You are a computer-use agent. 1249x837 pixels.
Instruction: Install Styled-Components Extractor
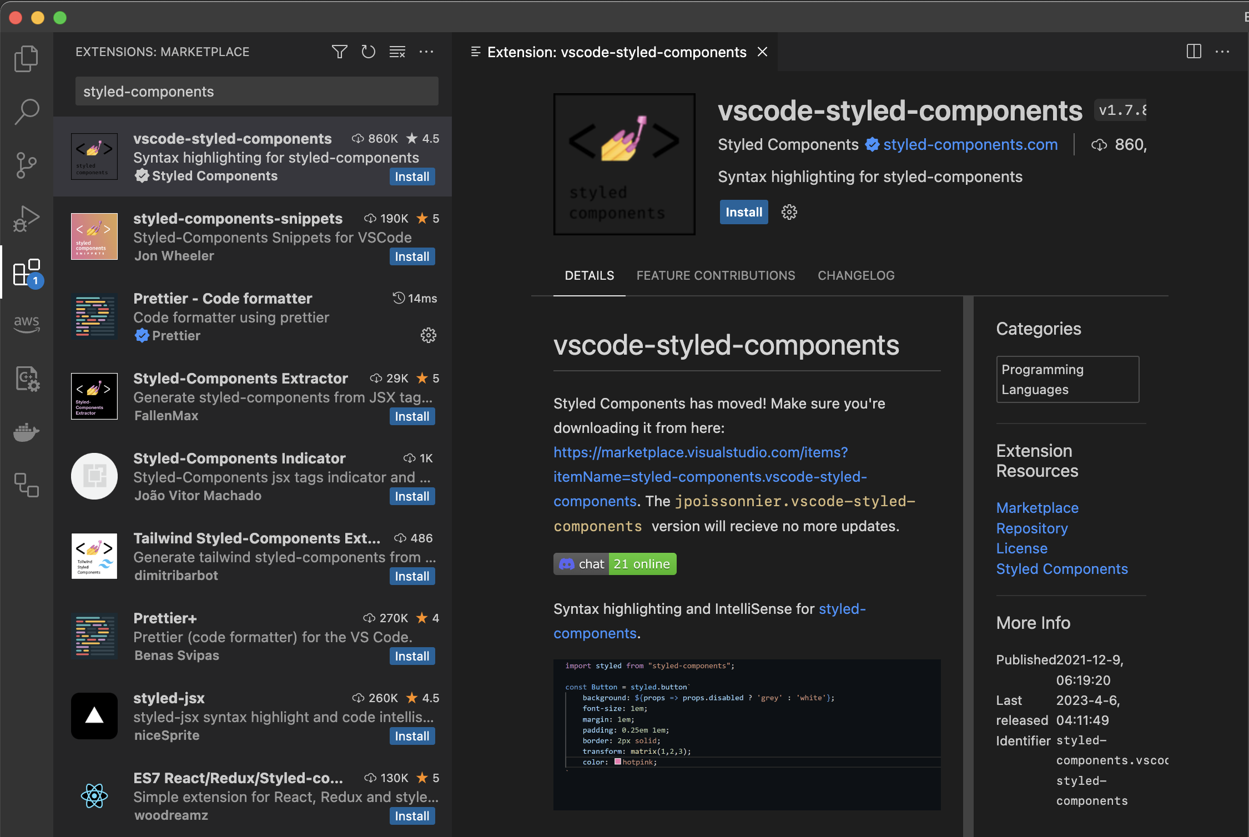point(412,416)
